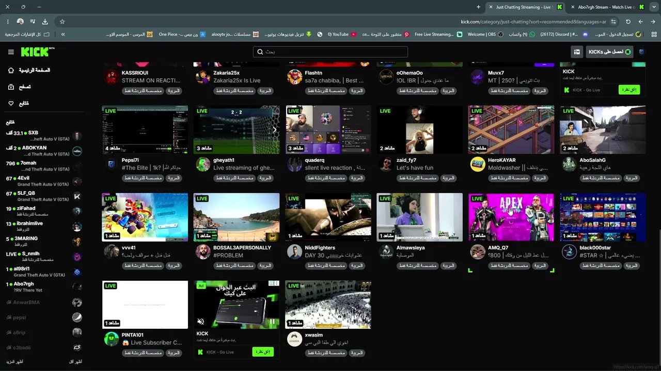
Task: Expand the hidden bookmarks chevron
Action: 63,35
